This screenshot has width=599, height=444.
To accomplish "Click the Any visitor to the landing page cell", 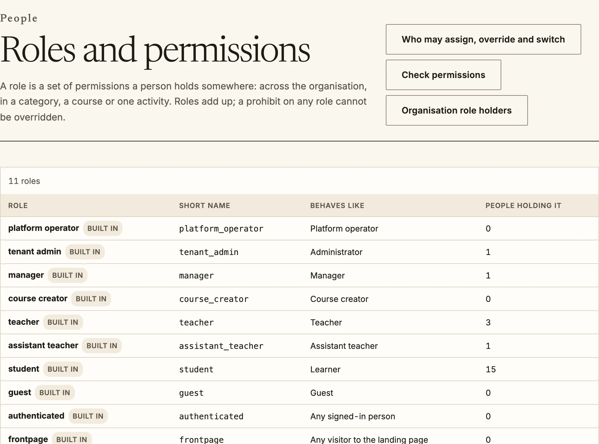I will (369, 440).
